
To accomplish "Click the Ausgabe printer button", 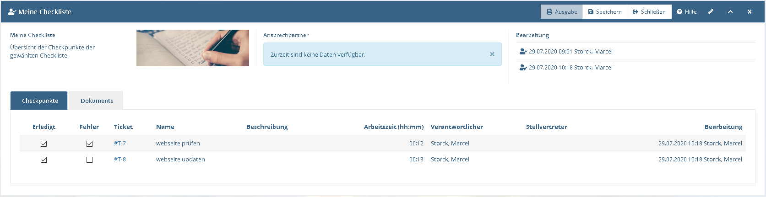I will 562,12.
